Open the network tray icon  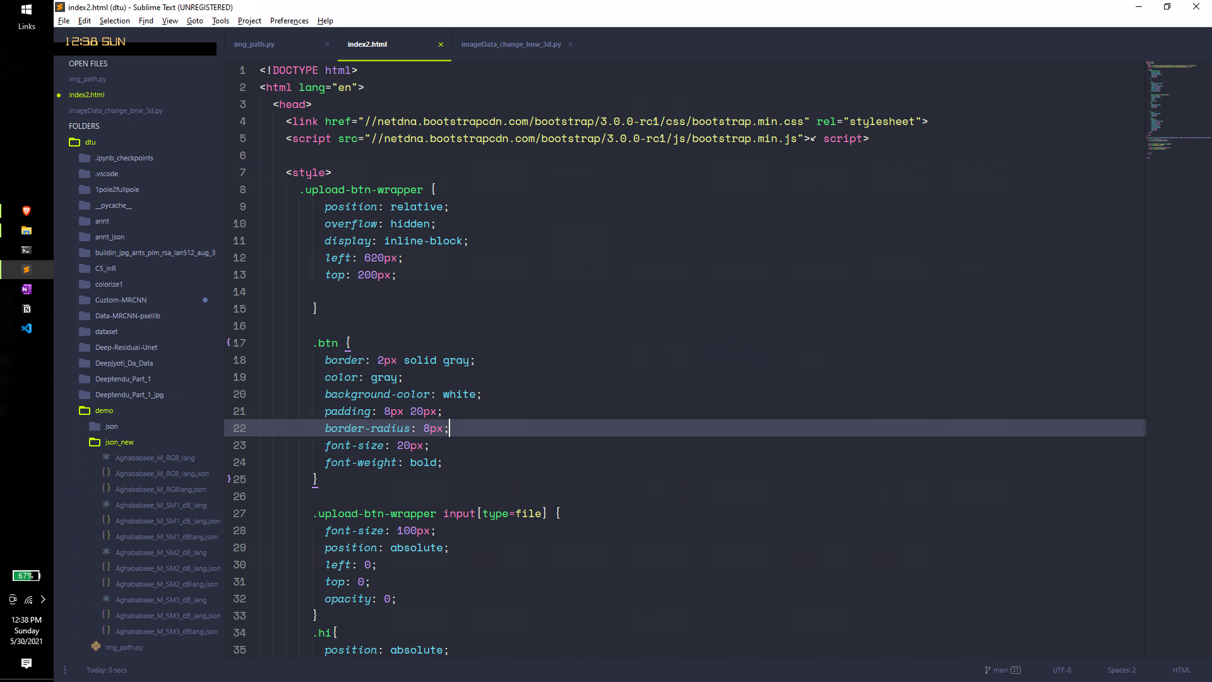click(28, 599)
